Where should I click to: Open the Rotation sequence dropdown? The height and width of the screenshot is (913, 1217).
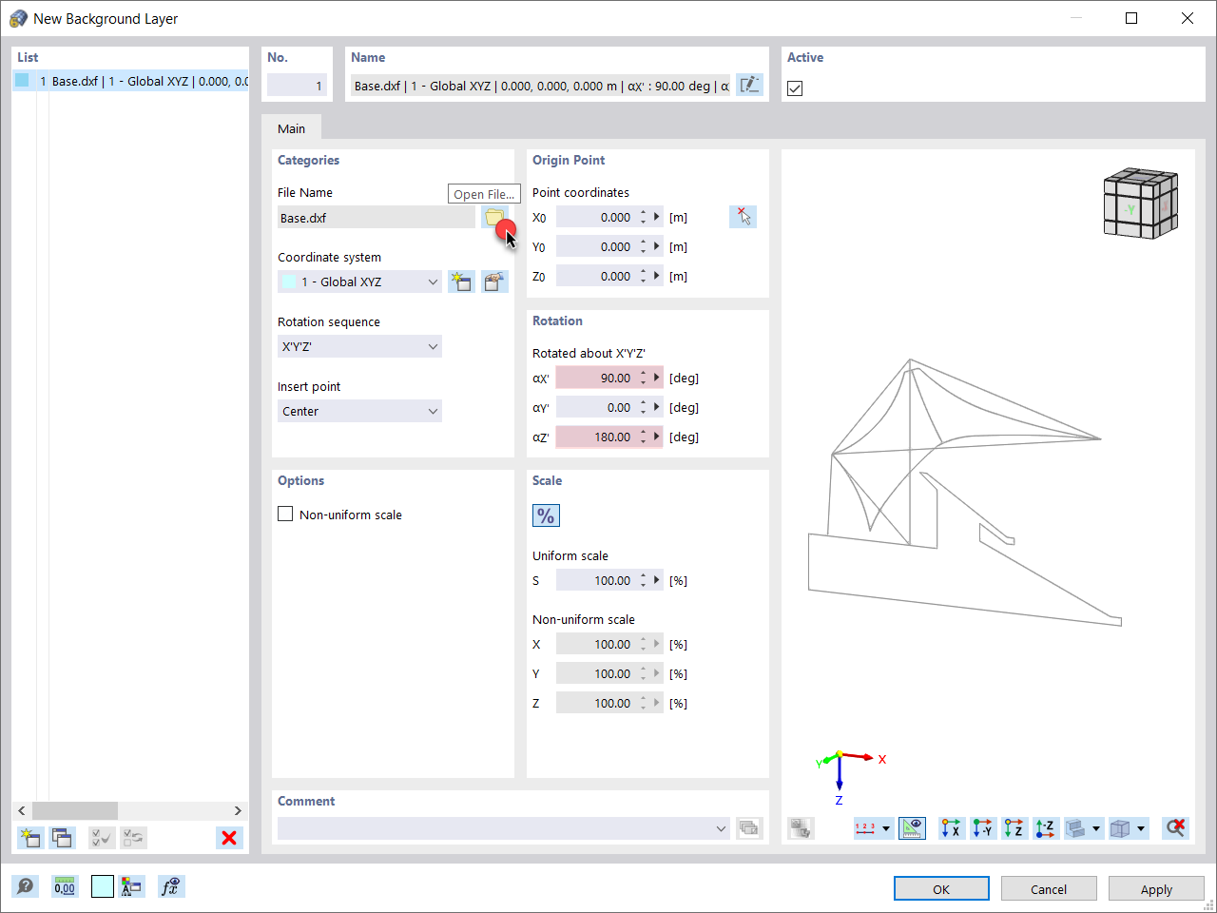359,346
